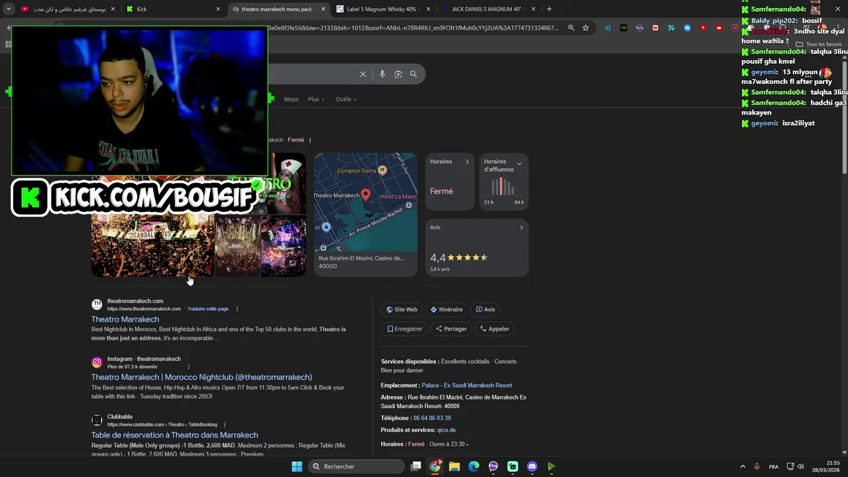Click the Partager share button
848x477 pixels.
pyautogui.click(x=451, y=329)
